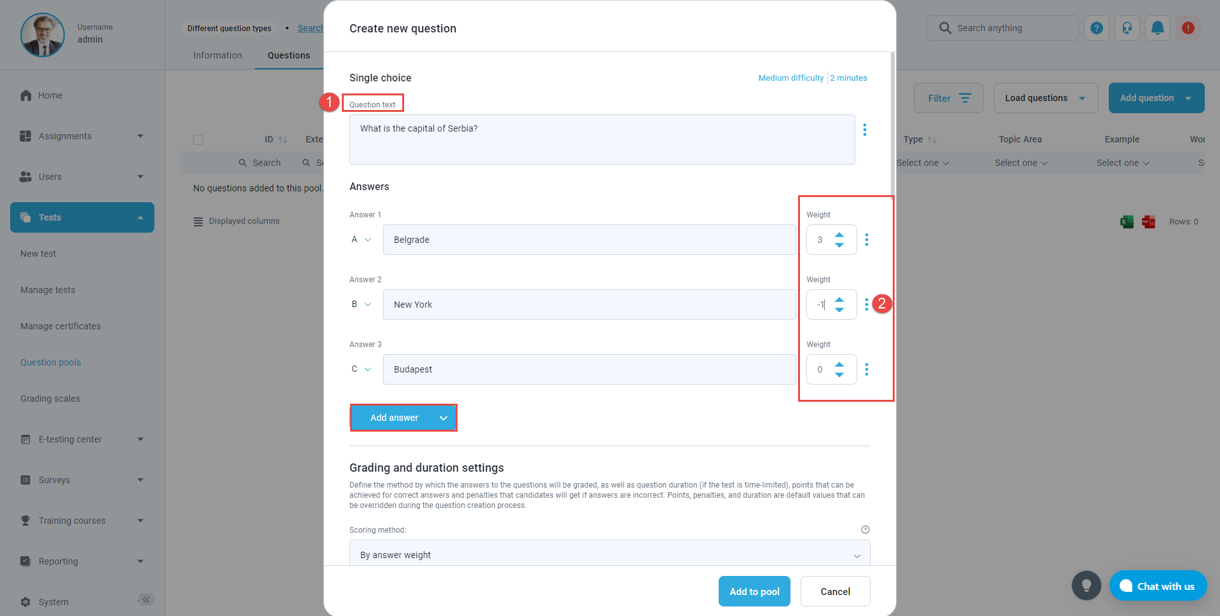
Task: Open Answer 2 letter label dropdown
Action: (x=362, y=305)
